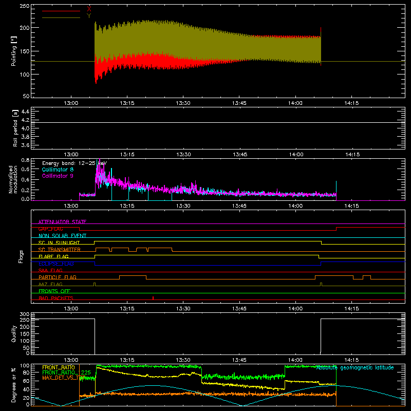Click the magenta Collimator 9 legend entry
The height and width of the screenshot is (411, 411).
click(58, 176)
